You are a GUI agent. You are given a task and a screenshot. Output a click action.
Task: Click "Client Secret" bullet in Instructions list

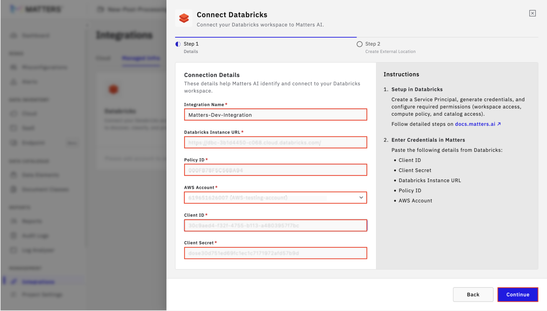(x=415, y=170)
